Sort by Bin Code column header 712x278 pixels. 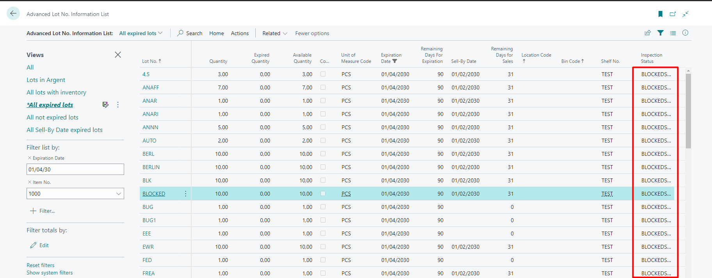tap(573, 61)
